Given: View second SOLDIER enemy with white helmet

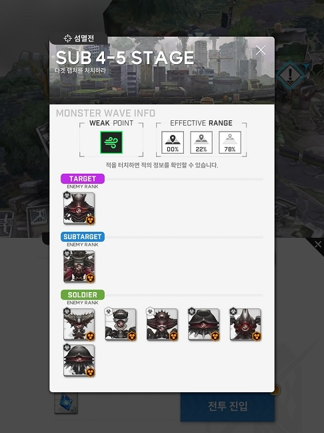Looking at the screenshot, I should click(121, 324).
